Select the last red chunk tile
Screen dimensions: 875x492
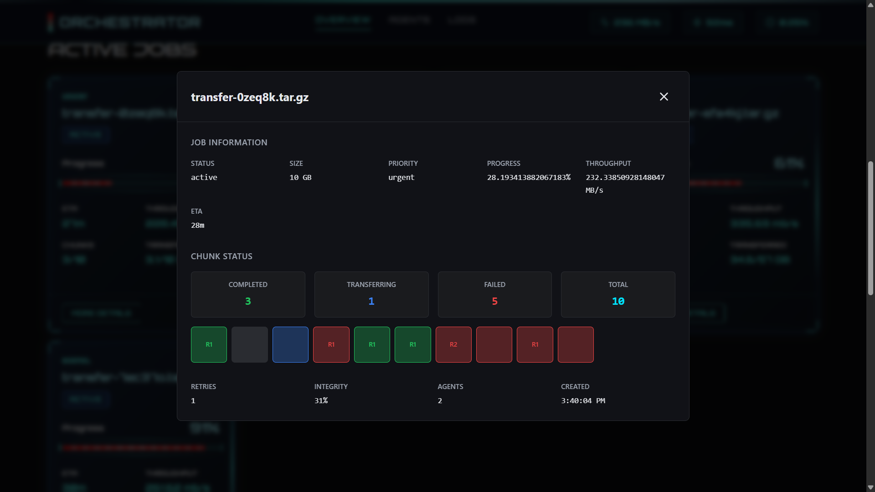(x=576, y=344)
